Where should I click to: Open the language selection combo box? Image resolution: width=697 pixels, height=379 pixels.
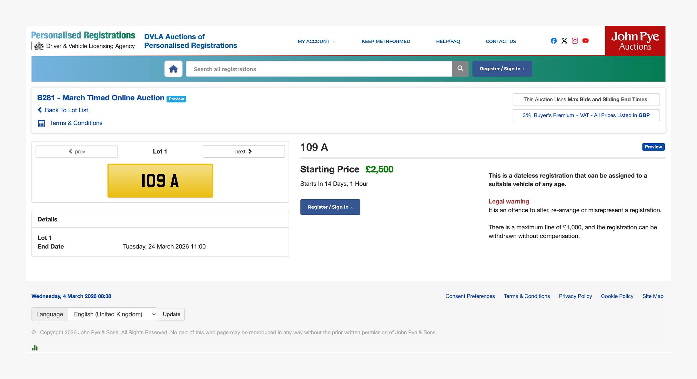click(112, 314)
